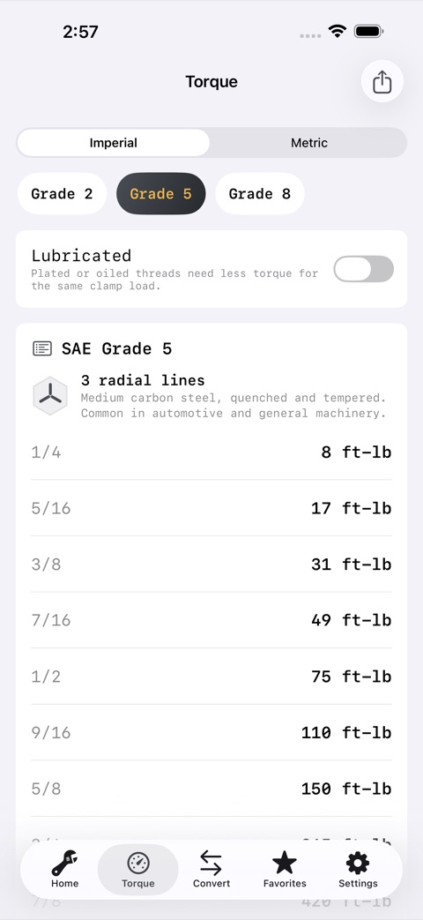Open Home tab with wrench icon
Screen dimensions: 423x920
64,870
